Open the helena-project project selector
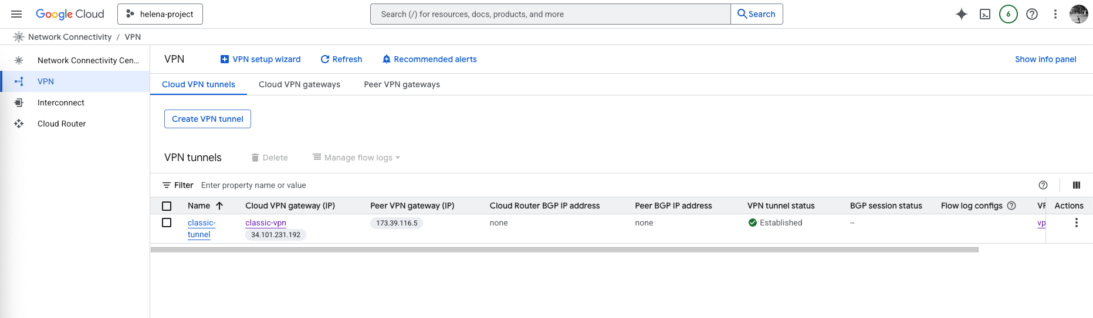 tap(160, 14)
